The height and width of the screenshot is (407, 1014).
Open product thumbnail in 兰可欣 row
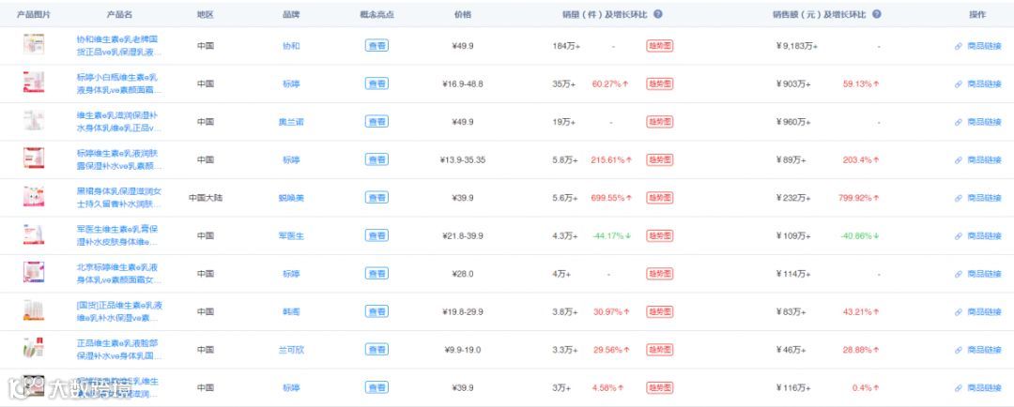pyautogui.click(x=34, y=348)
